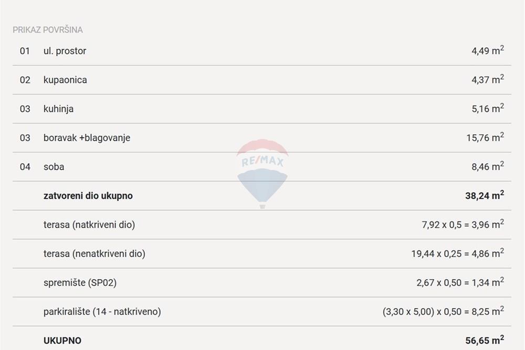Viewport: 525px width, 350px height.
Task: Select the 15,76 m² area value
Action: (x=485, y=137)
